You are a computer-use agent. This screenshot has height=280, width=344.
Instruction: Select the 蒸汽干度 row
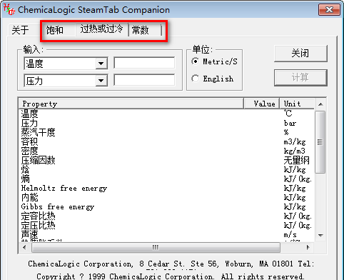[x=166, y=132]
